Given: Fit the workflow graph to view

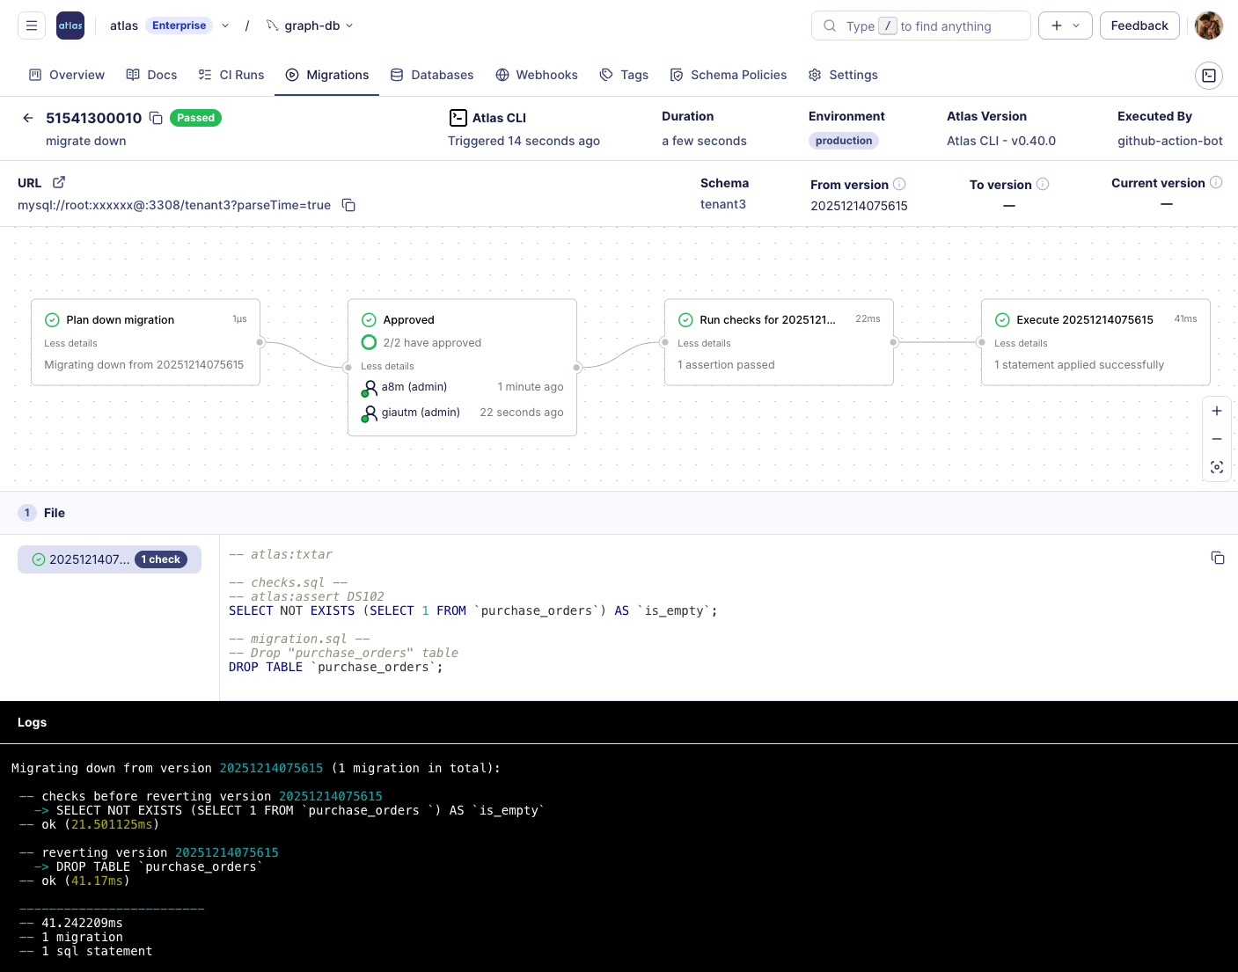Looking at the screenshot, I should click(1217, 467).
